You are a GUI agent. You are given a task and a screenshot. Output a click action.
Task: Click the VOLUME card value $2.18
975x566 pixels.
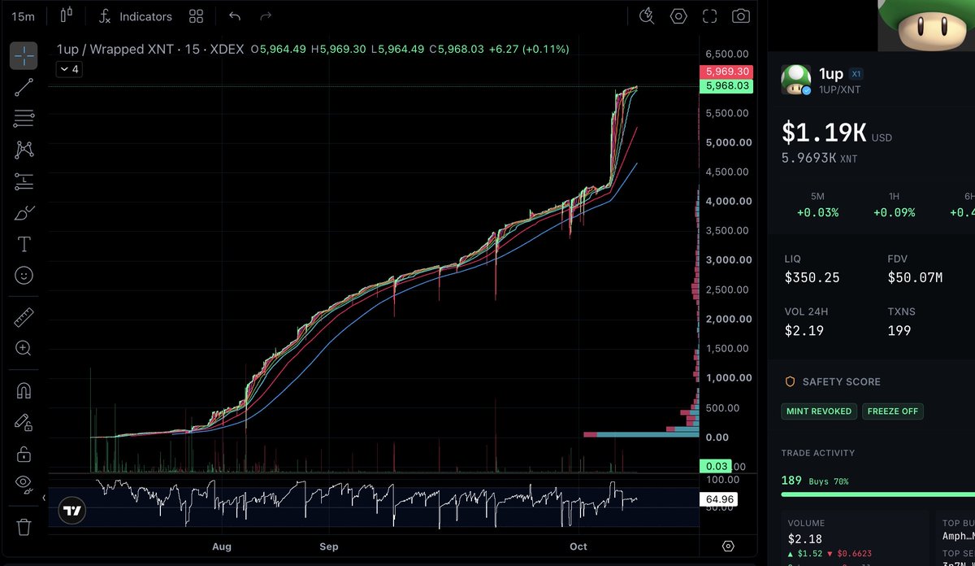point(804,539)
